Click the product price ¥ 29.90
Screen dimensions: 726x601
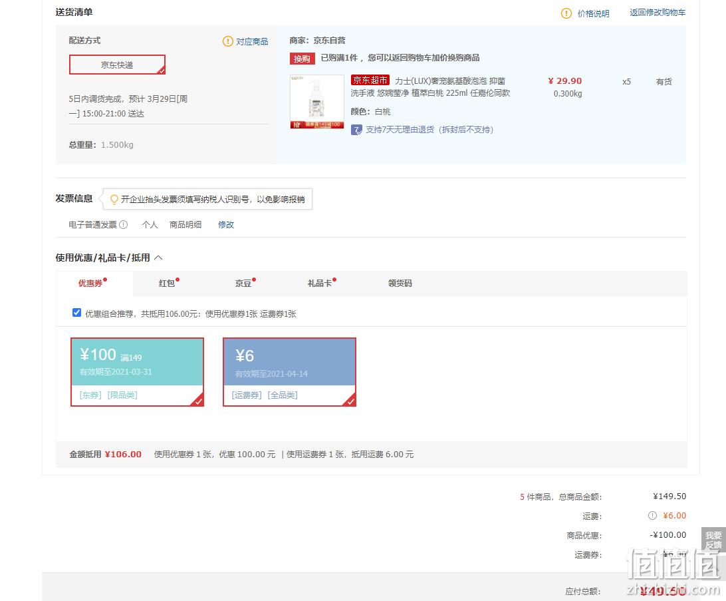565,81
